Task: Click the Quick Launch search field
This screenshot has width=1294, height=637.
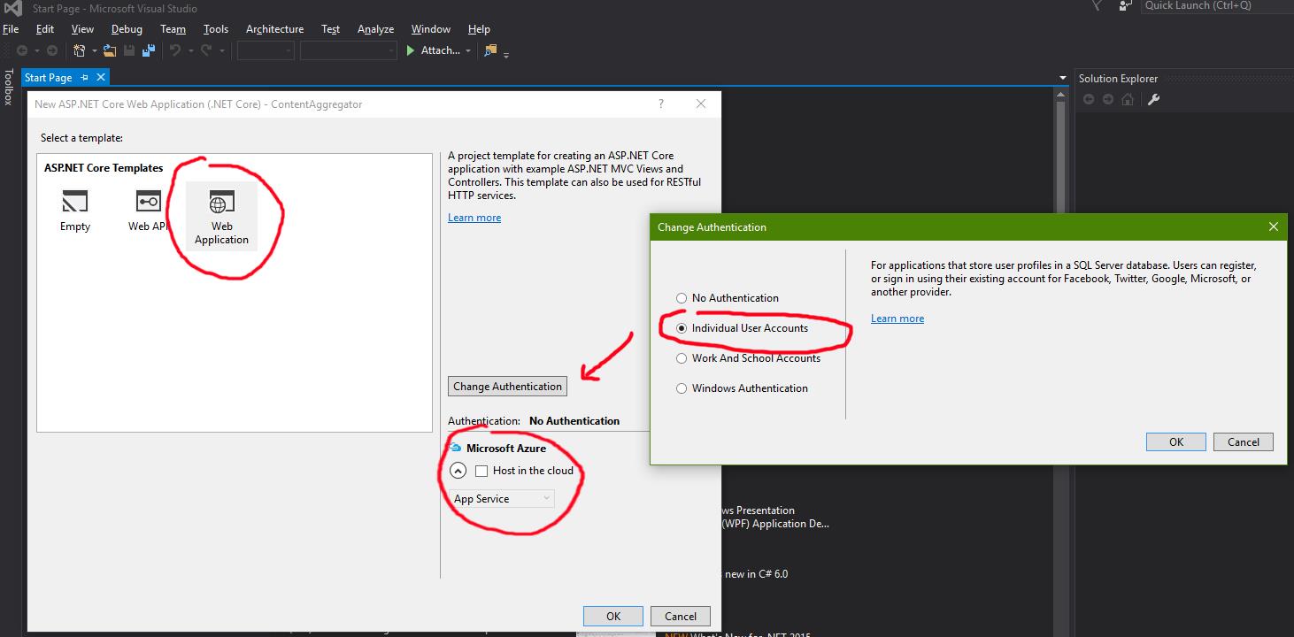Action: [x=1216, y=5]
